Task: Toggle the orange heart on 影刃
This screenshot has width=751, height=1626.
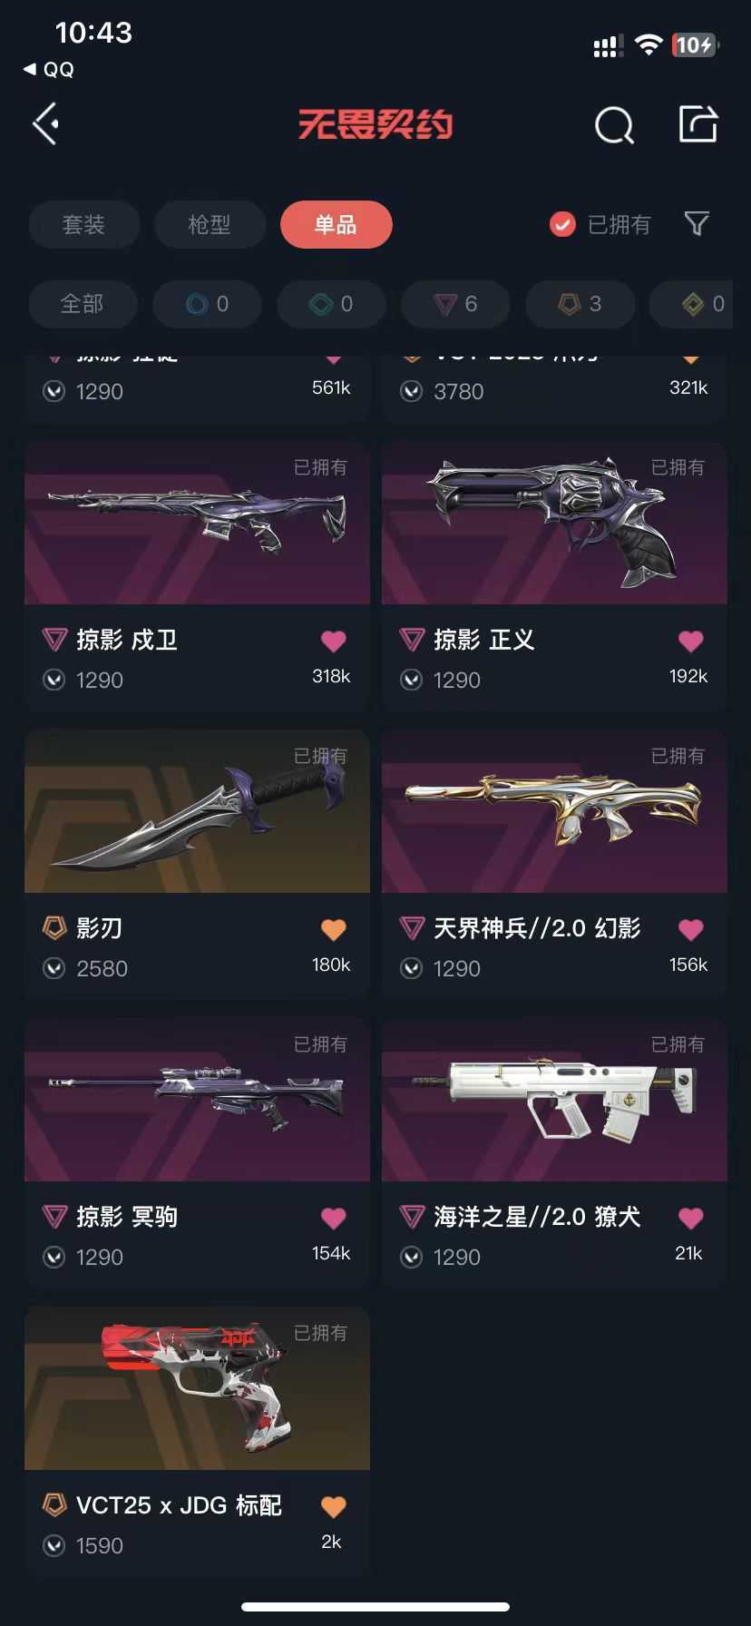Action: (333, 929)
